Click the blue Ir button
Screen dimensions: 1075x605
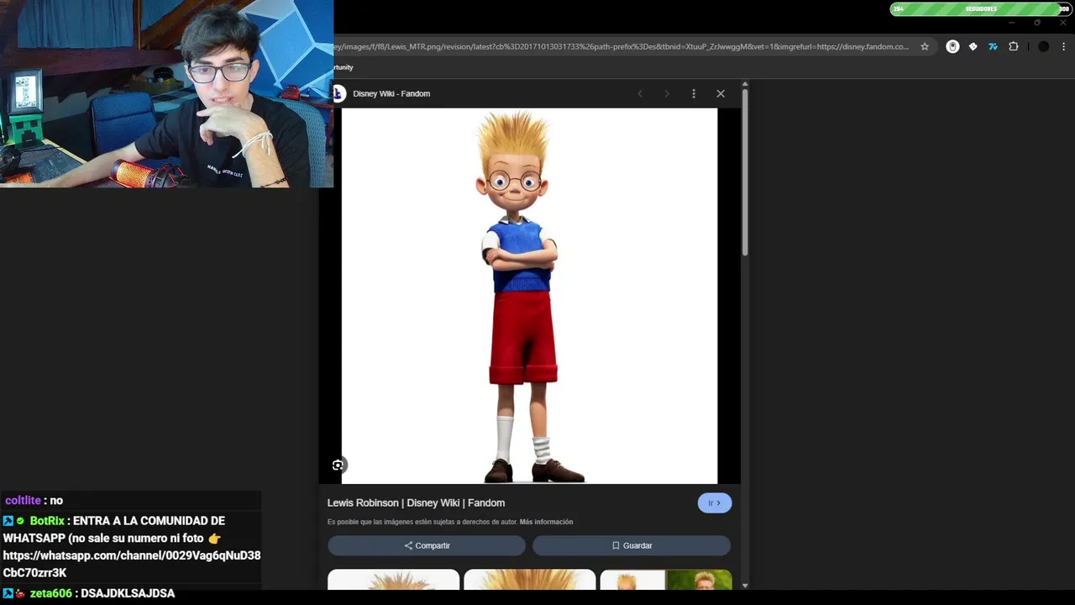[x=715, y=502]
